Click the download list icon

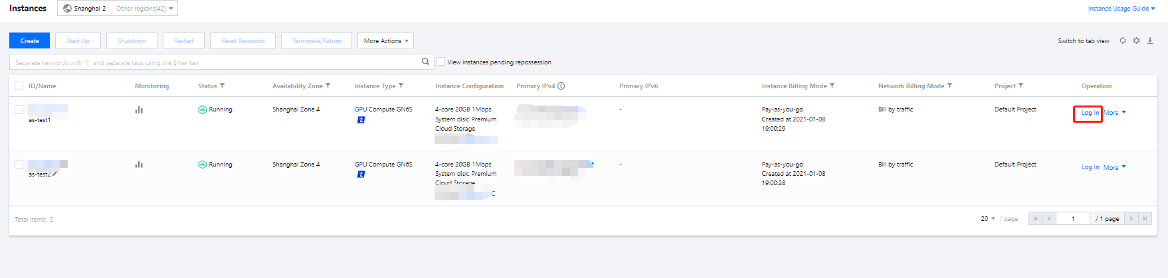(1150, 40)
